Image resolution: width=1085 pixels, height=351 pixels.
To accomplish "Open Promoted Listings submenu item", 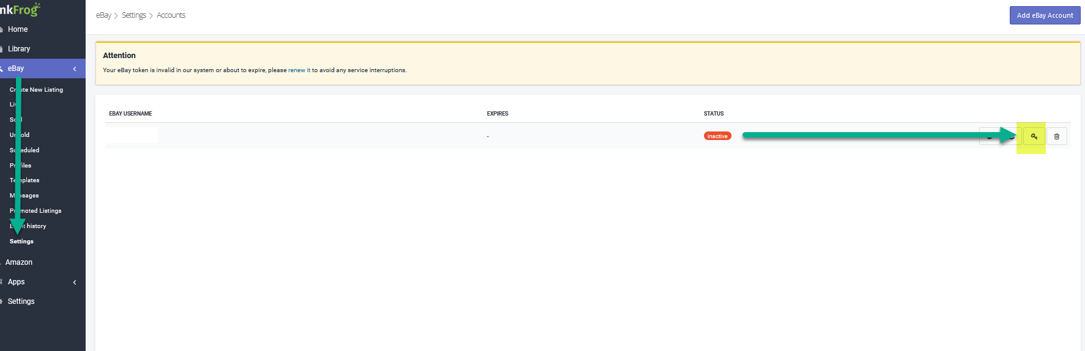I will (x=35, y=211).
